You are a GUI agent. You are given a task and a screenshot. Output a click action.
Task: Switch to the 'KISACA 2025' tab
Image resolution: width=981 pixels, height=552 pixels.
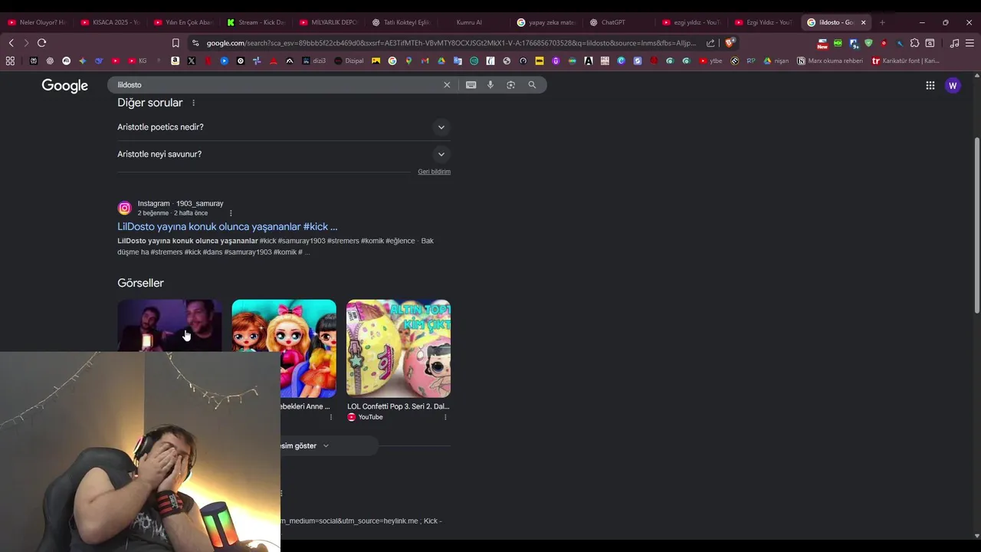click(x=110, y=22)
